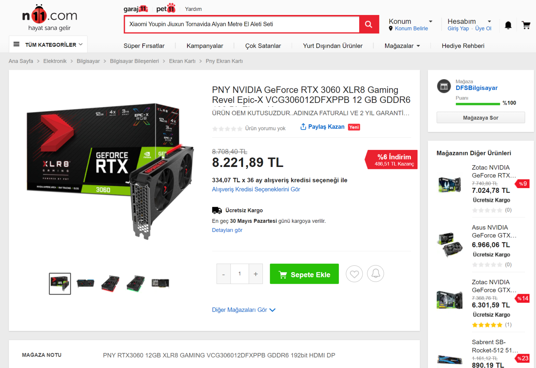Click Konum Belirle link
This screenshot has height=368, width=536.
click(411, 29)
